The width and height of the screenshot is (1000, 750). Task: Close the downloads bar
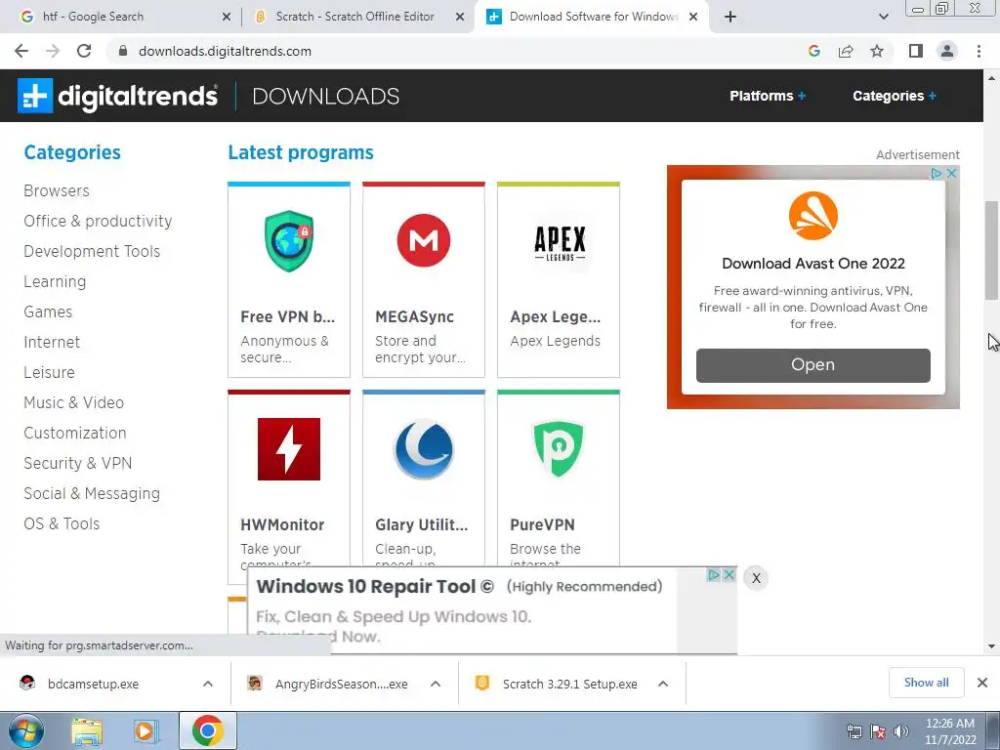coord(982,683)
